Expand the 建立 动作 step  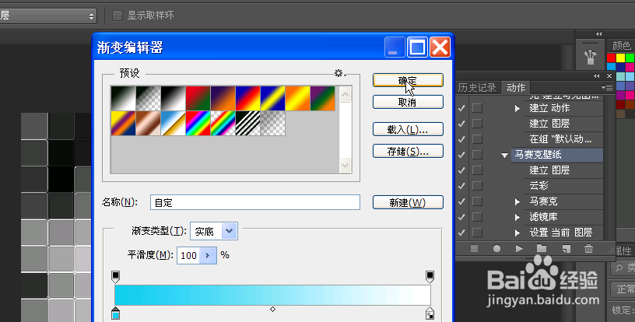pos(517,108)
